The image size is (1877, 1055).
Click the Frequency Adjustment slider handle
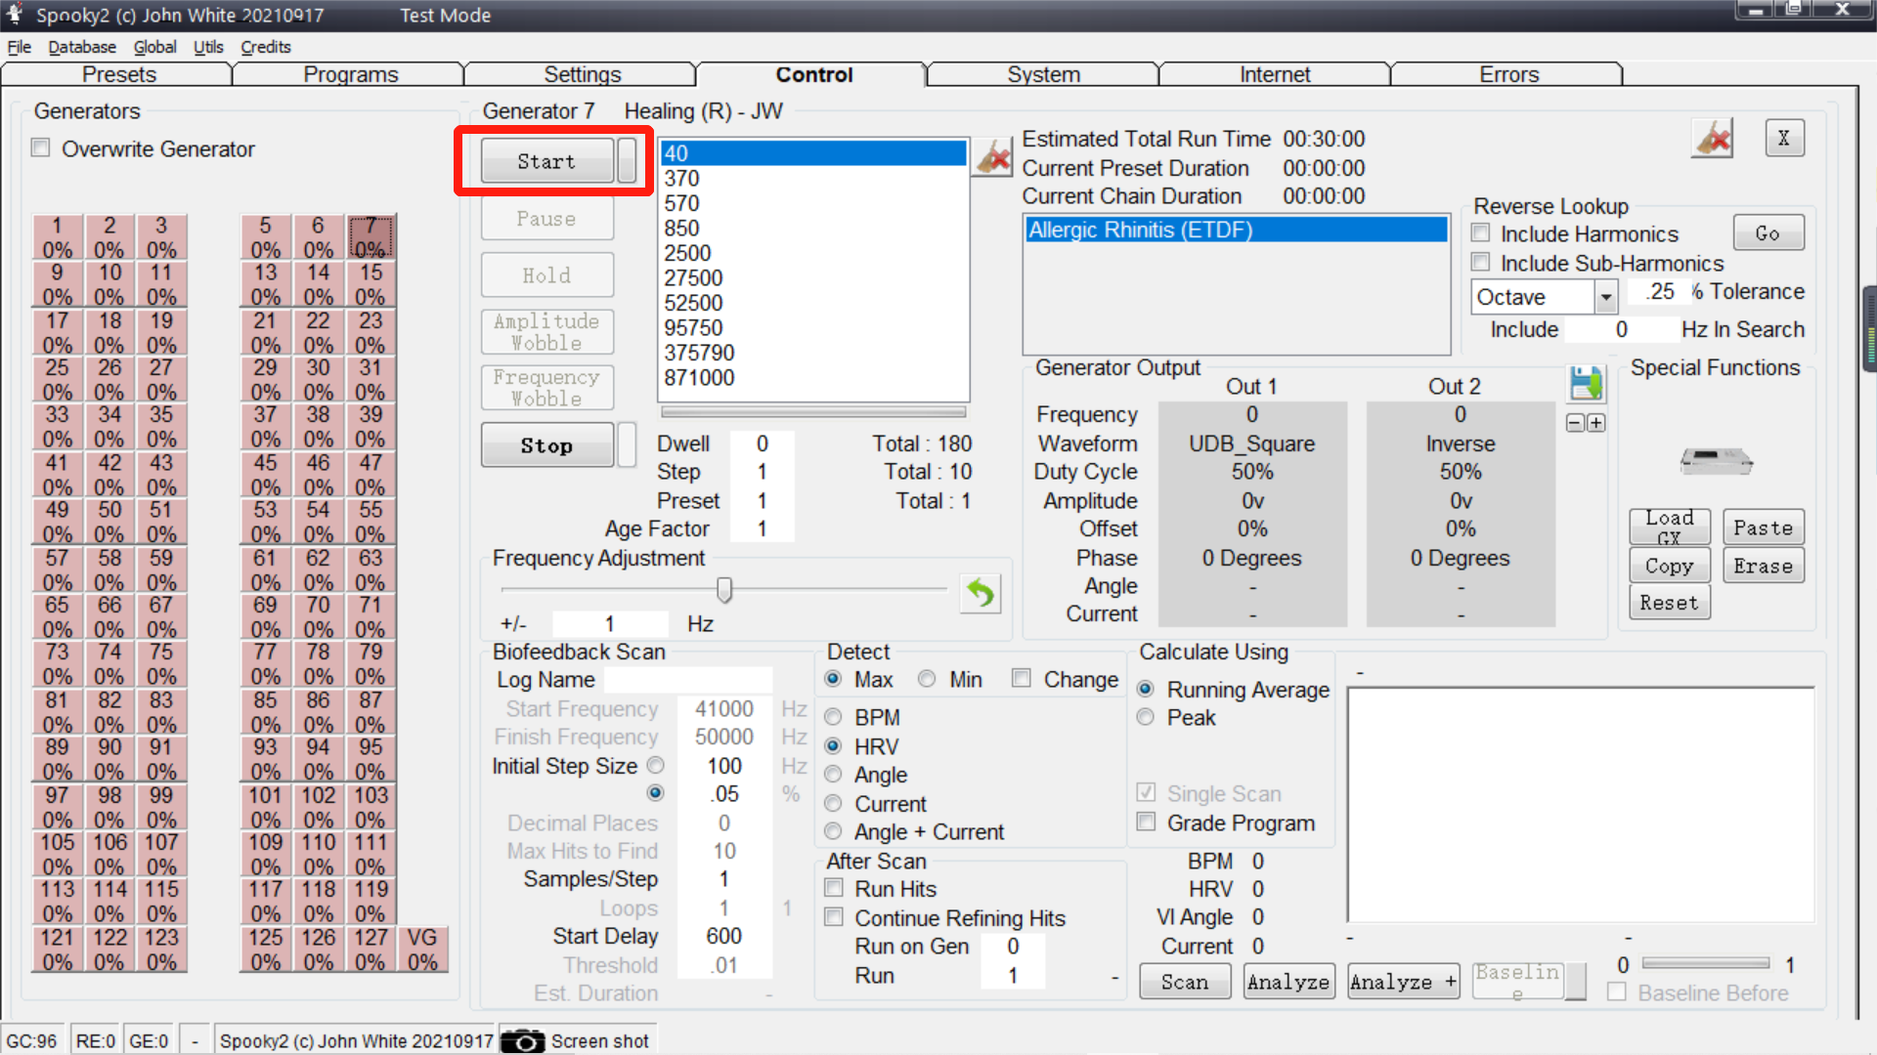click(x=724, y=589)
